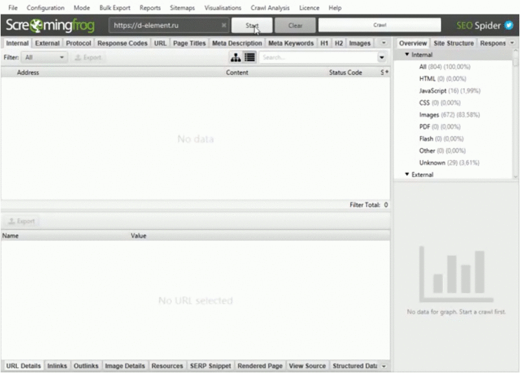
Task: Select Images item in Overview tree
Action: coord(429,115)
